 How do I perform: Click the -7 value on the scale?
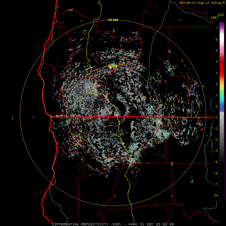point(216,184)
